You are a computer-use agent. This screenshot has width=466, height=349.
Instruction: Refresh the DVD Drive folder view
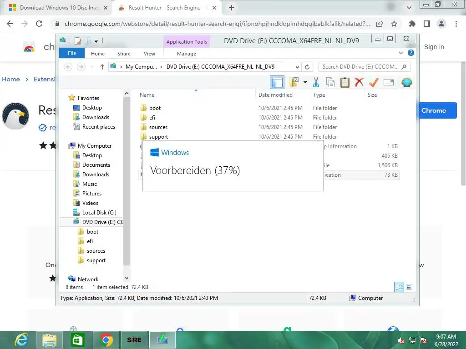tap(307, 67)
